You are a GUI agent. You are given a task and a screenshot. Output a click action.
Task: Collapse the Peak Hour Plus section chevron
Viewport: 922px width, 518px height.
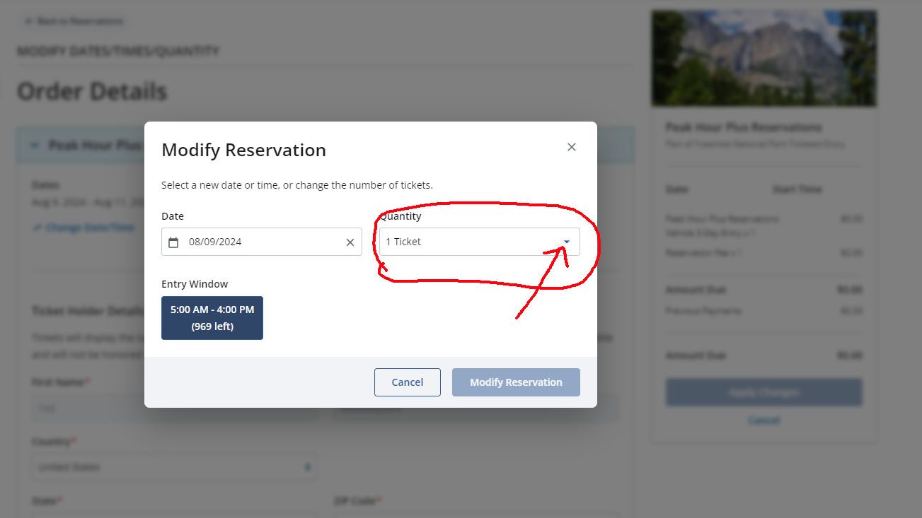(35, 145)
